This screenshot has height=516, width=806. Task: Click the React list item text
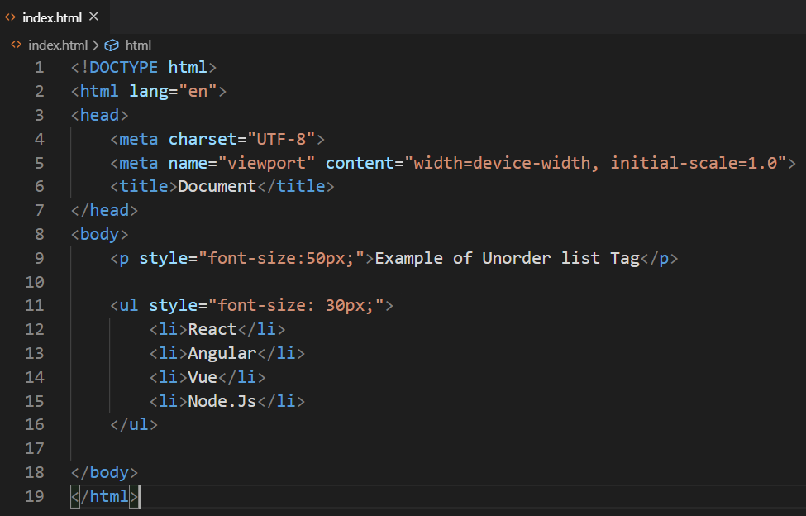pos(212,329)
